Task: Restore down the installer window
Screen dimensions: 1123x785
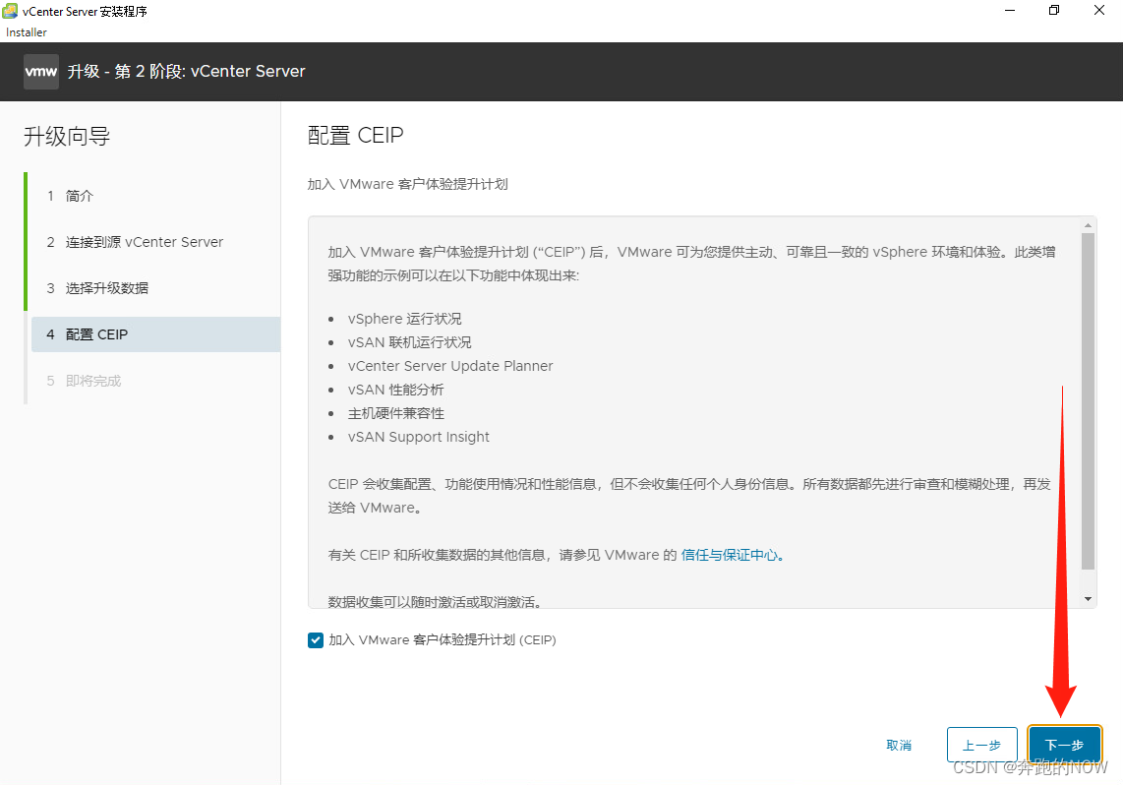Action: point(1054,11)
